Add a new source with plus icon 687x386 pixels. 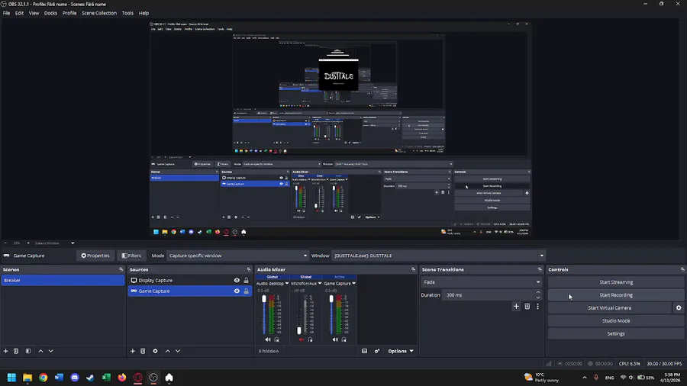132,351
